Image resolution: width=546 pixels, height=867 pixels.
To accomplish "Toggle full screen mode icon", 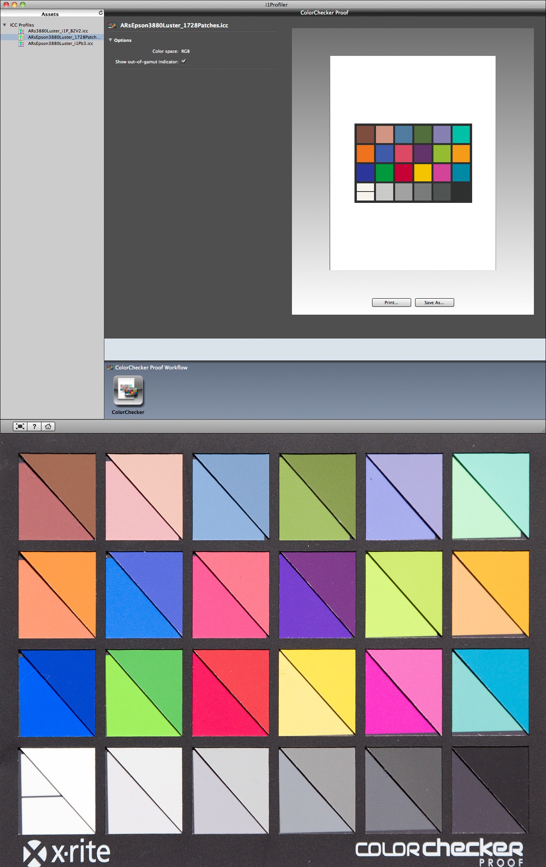I will (20, 426).
